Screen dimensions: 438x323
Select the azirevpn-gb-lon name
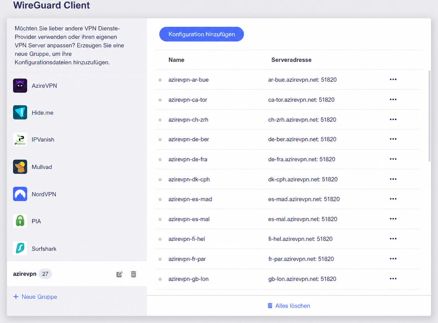188,279
